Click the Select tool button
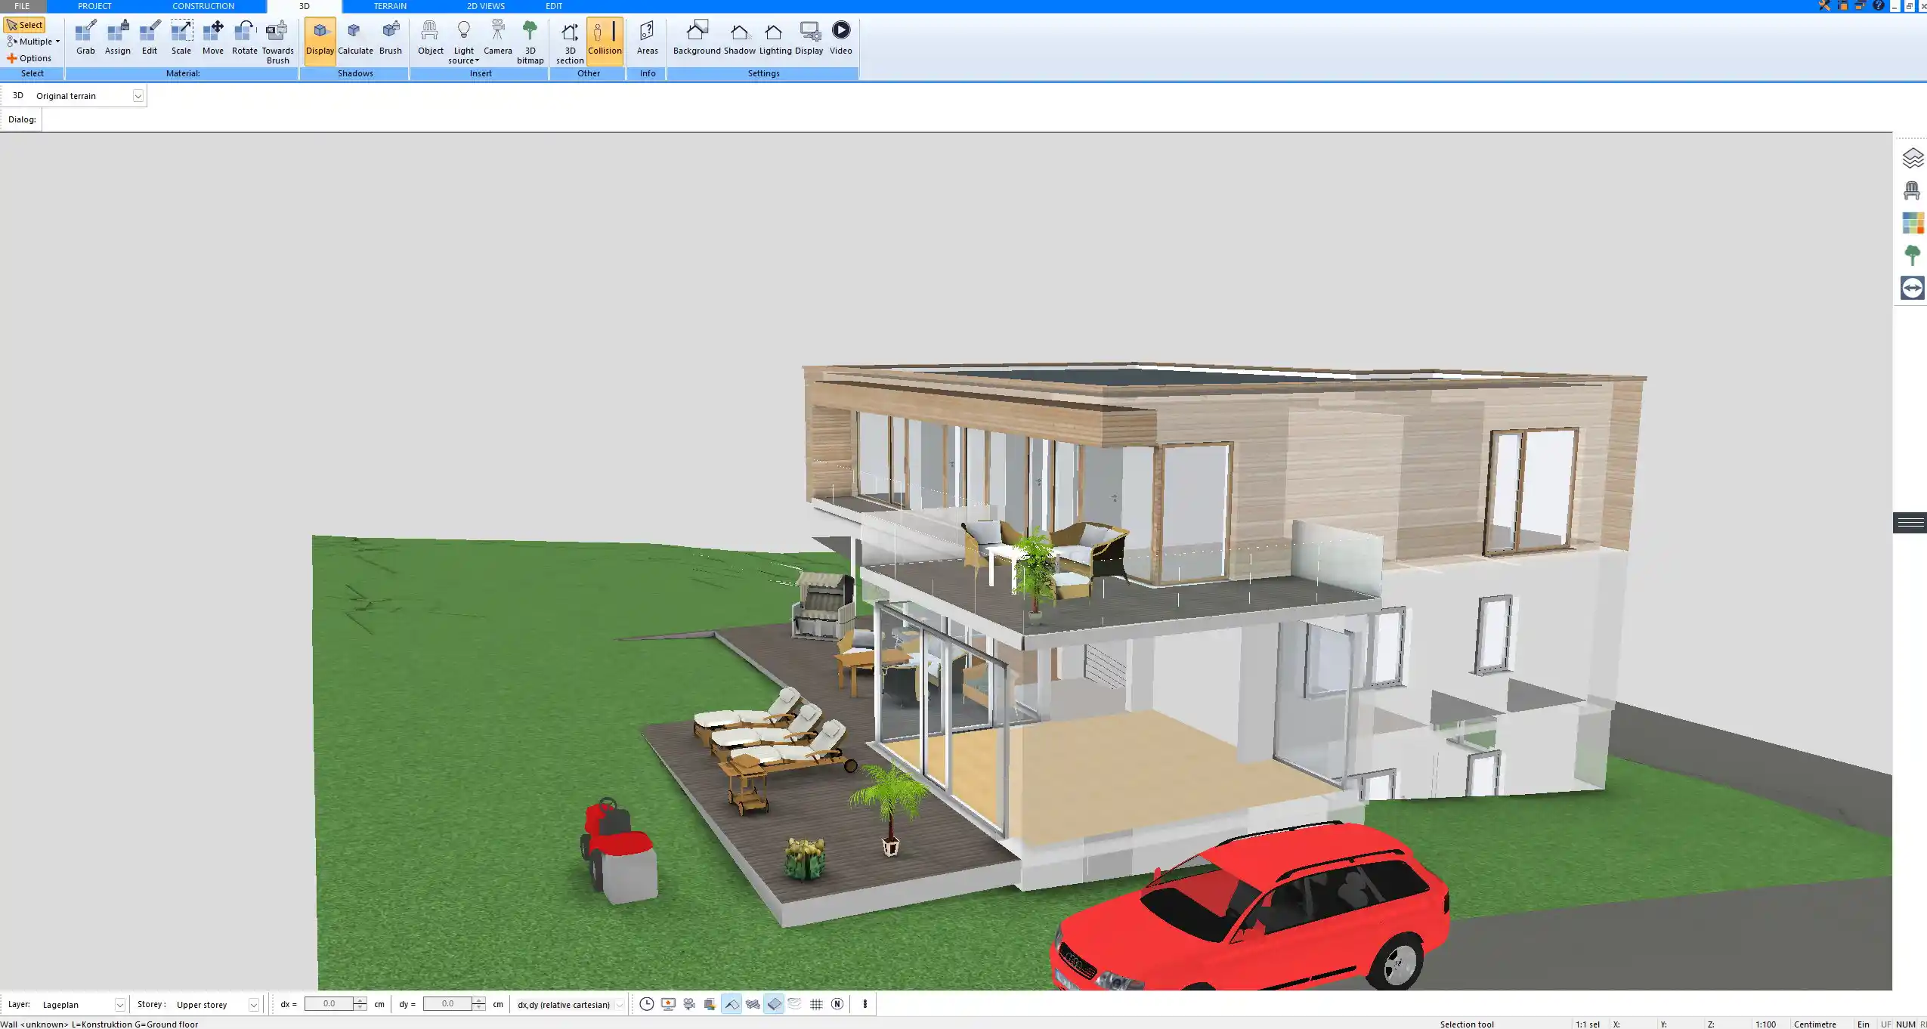Image resolution: width=1927 pixels, height=1029 pixels. tap(25, 25)
